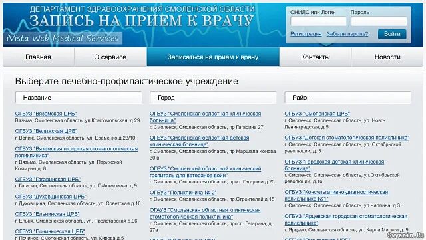Open Вяземская городская стоматологическая поликлиника link

(77, 152)
